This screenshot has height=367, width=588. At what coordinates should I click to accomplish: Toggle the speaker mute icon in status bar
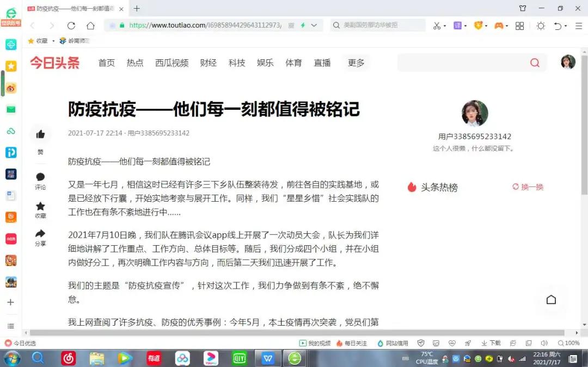click(x=544, y=343)
